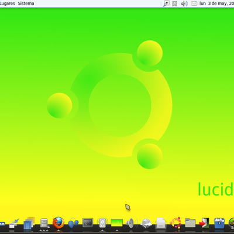Open the blue trash bin dock icon
The image size is (234, 234).
pos(219,223)
